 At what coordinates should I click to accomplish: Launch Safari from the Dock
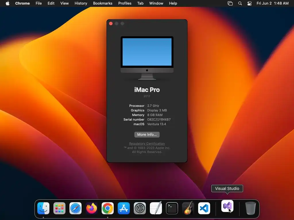(x=76, y=208)
